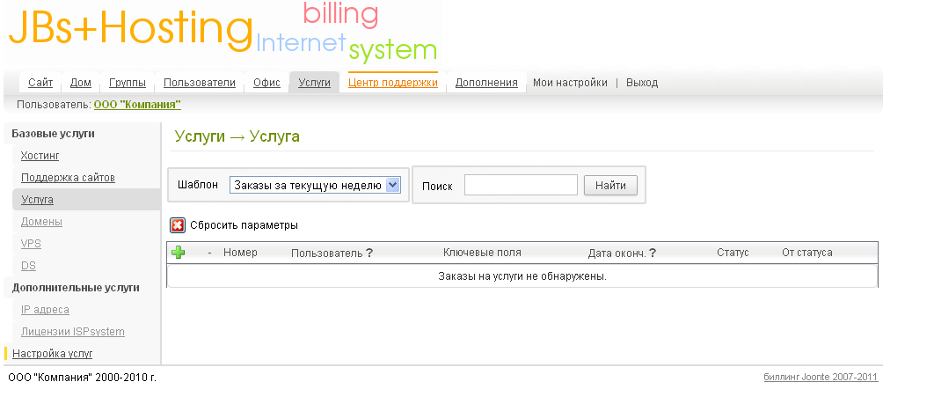Click the red reset parameters icon
Screen dimensions: 934x404
pyautogui.click(x=178, y=225)
